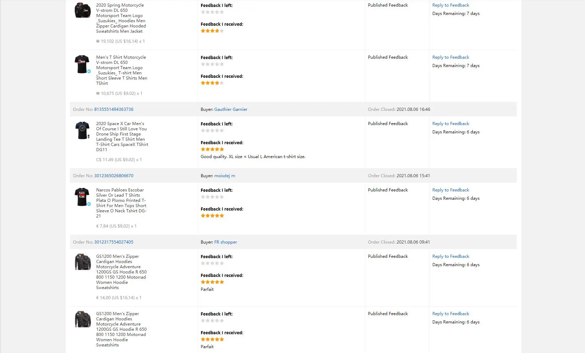Click the blue badge on Narcos shirt thumbnail

(x=89, y=204)
